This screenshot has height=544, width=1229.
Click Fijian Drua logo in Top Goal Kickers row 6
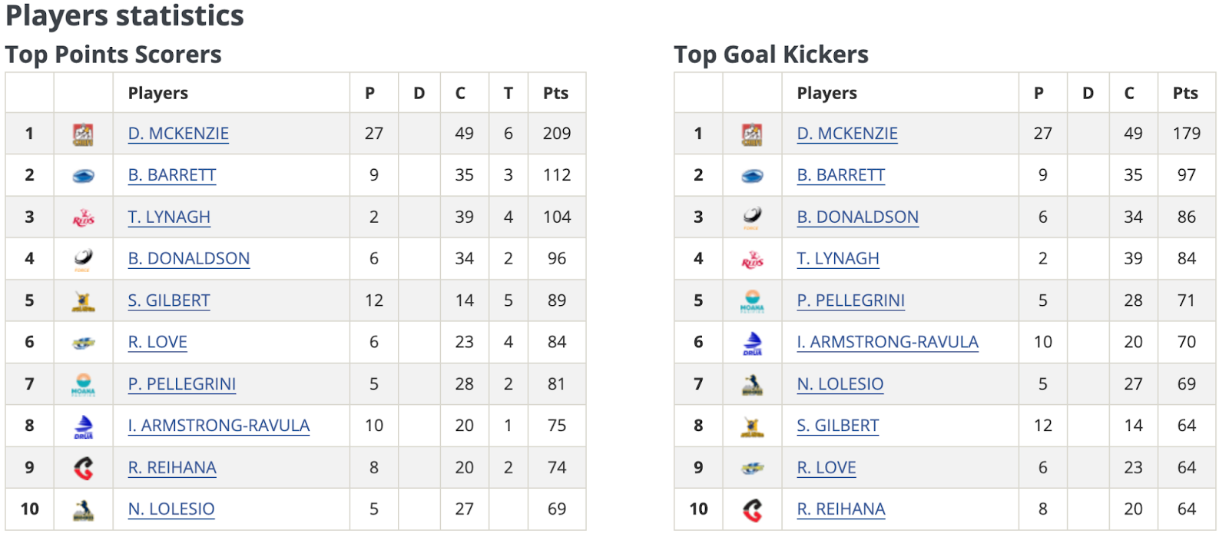click(x=752, y=343)
